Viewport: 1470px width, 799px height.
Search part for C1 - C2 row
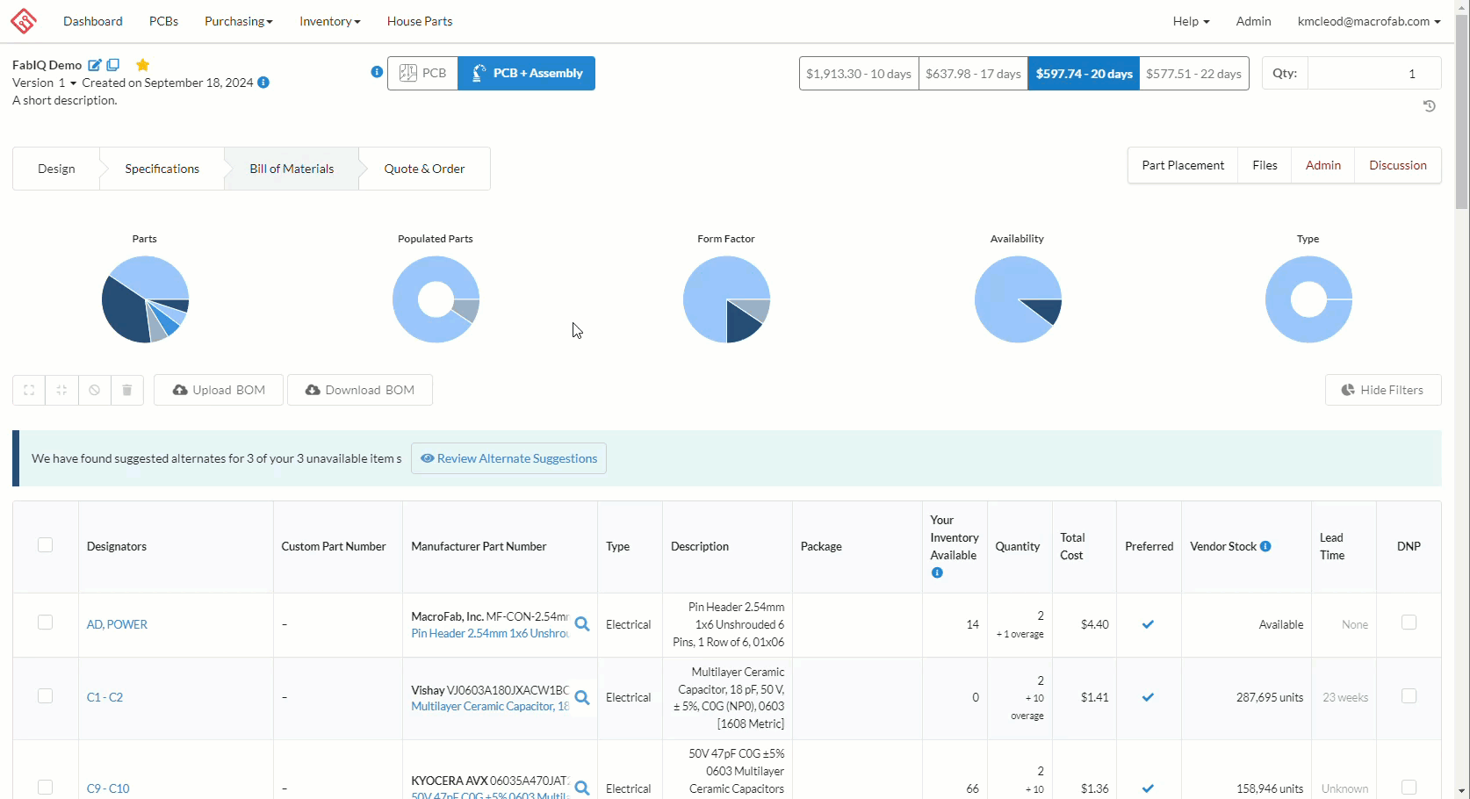click(x=582, y=698)
